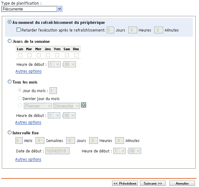Open the monthly start minutes dropdown

pos(69,115)
